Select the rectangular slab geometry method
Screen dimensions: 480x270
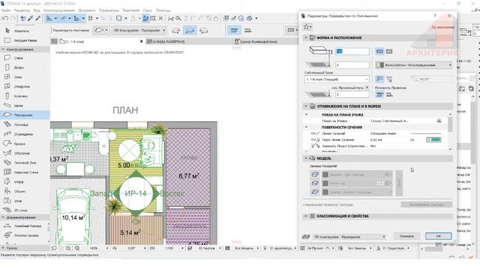click(x=190, y=30)
